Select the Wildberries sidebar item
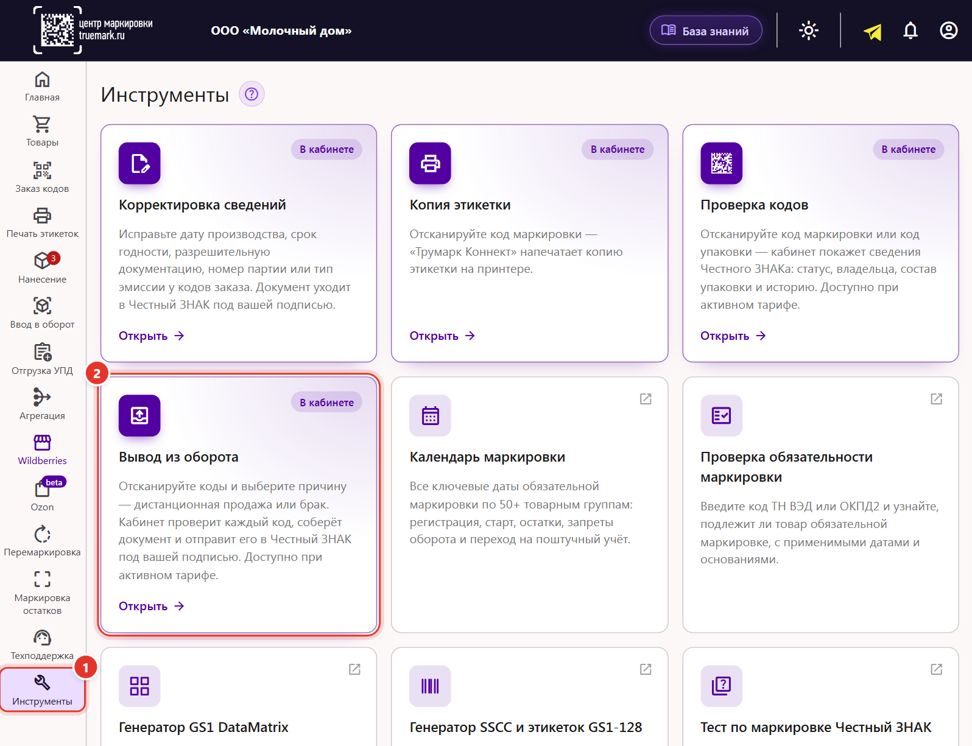 (x=42, y=449)
